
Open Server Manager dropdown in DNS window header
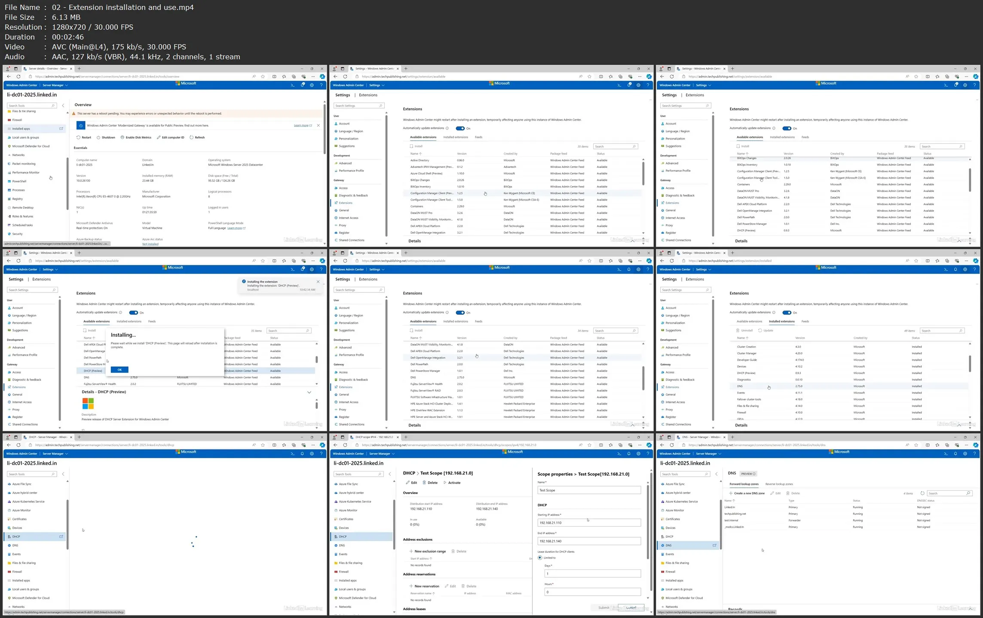coord(709,454)
